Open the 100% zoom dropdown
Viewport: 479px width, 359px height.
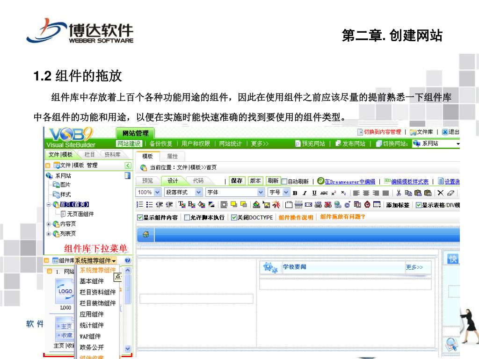tap(148, 192)
